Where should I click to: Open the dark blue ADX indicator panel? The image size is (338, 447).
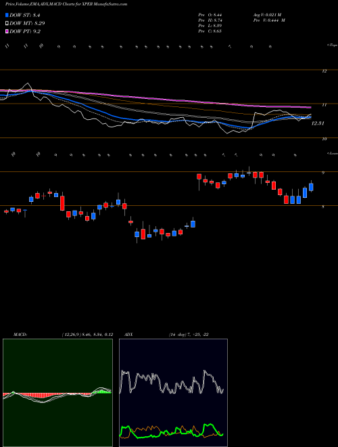[x=173, y=393]
